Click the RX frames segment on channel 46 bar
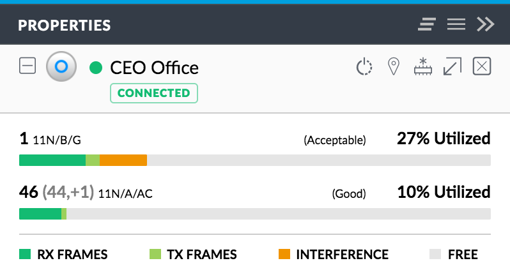 tap(40, 214)
